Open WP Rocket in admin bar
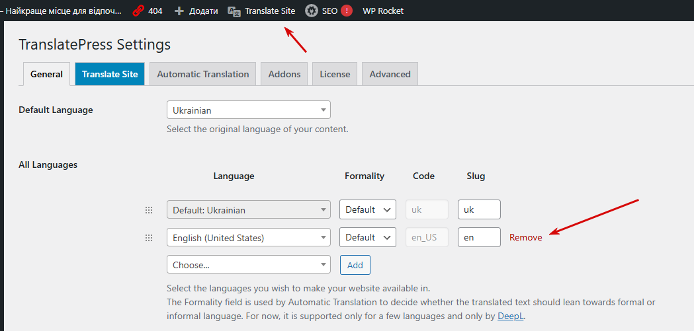The height and width of the screenshot is (331, 694). 382,11
